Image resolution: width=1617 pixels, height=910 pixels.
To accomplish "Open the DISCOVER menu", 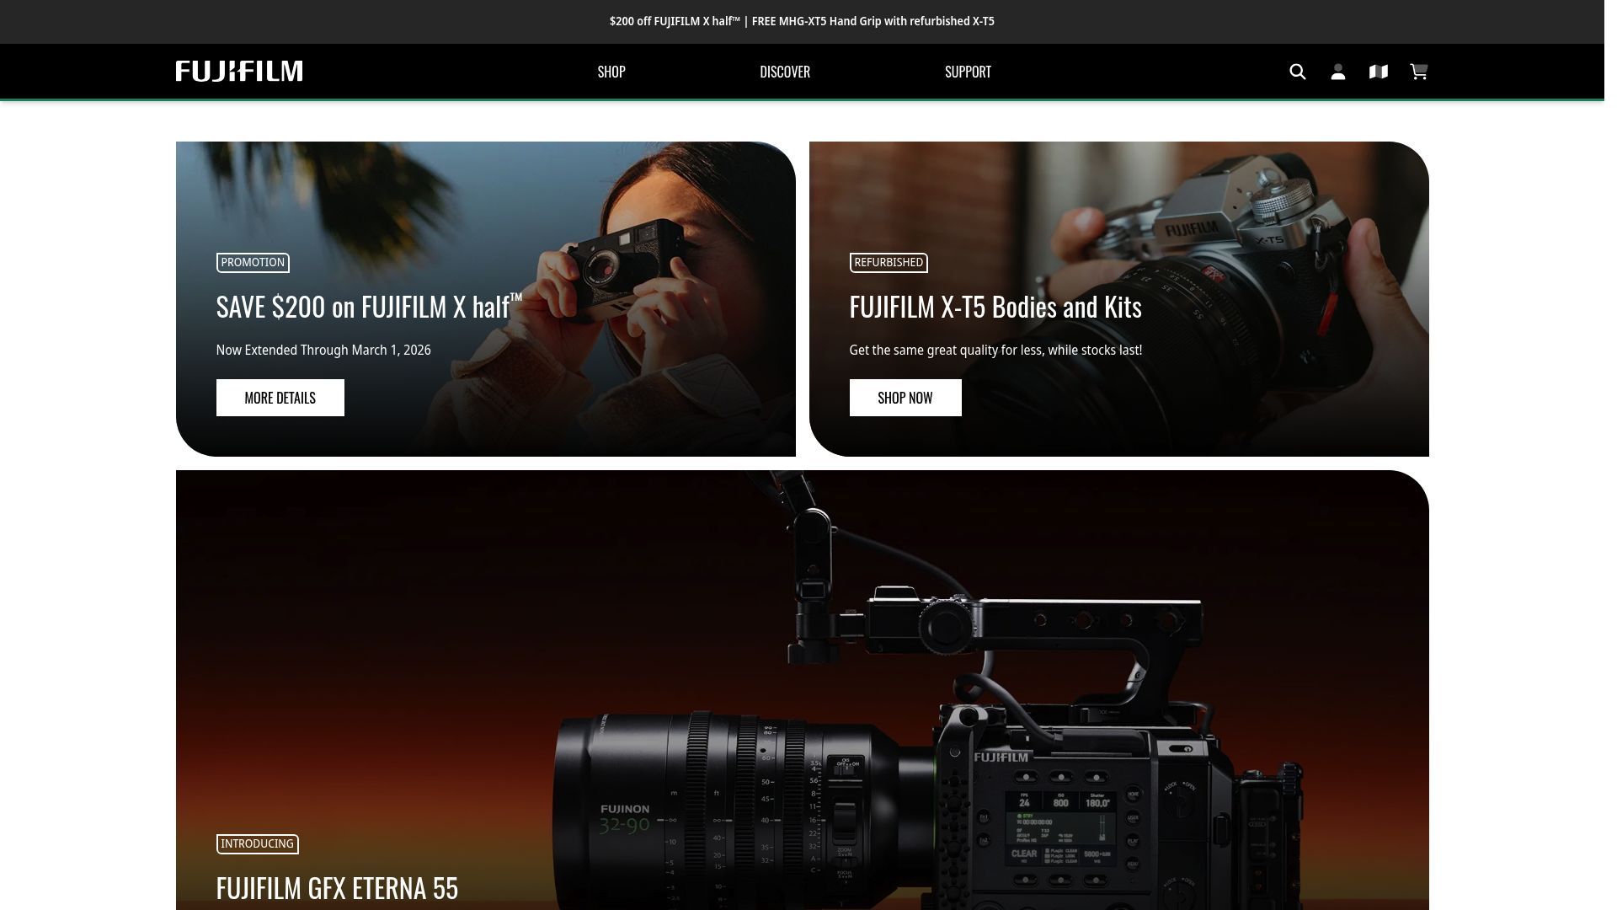I will (x=785, y=72).
